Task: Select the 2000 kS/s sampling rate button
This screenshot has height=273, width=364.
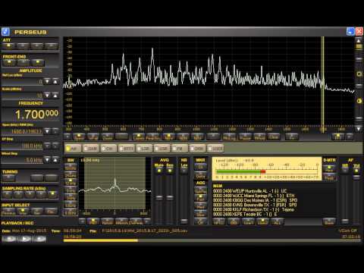Action: click(52, 194)
